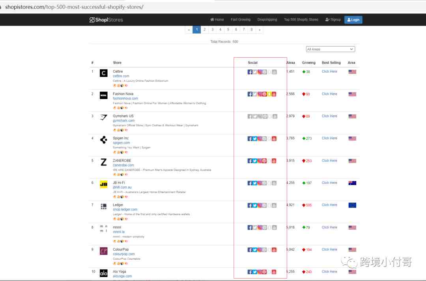Click Best Selling link for ColourPop

(329, 249)
